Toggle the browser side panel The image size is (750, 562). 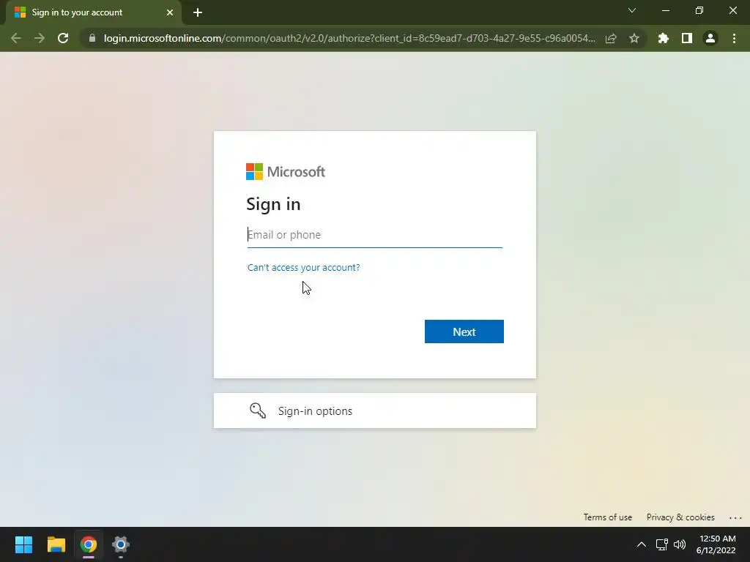687,38
